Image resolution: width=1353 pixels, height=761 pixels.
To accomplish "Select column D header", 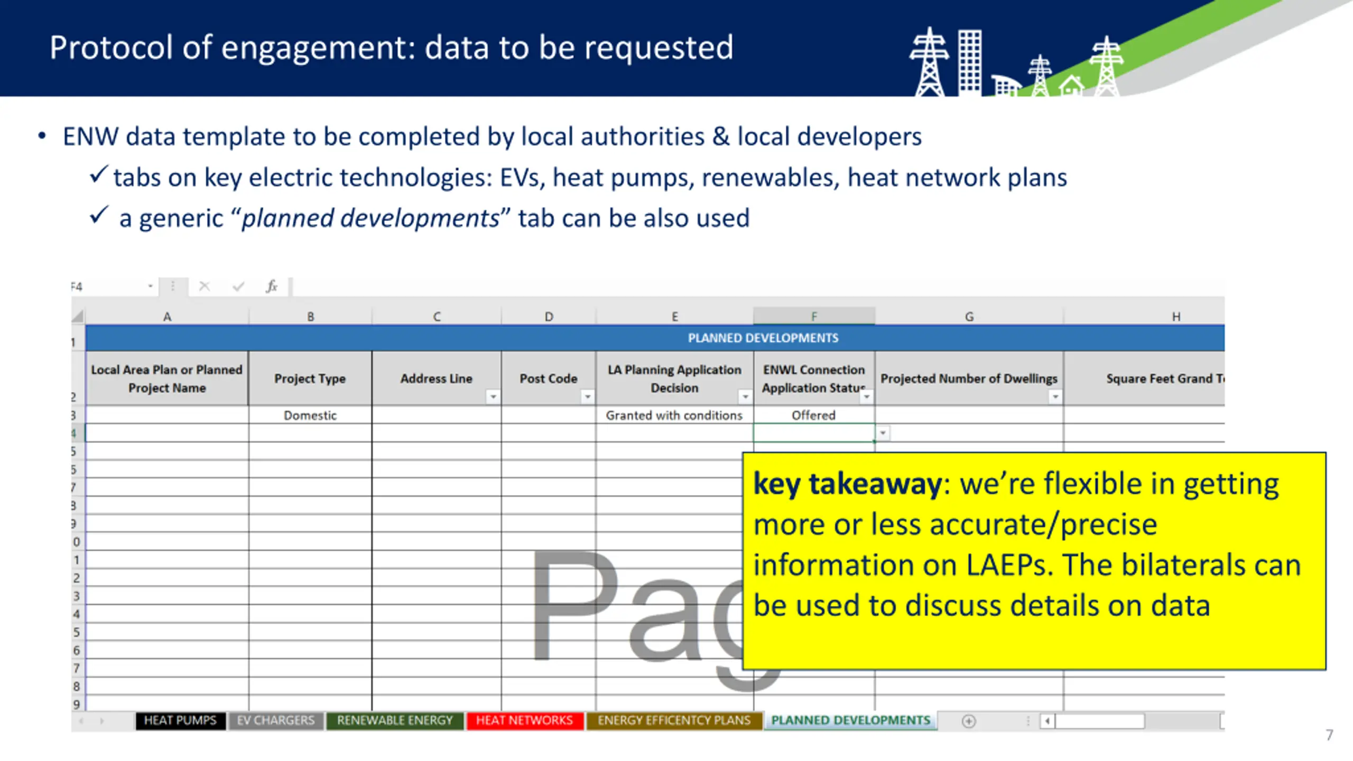I will click(x=549, y=316).
